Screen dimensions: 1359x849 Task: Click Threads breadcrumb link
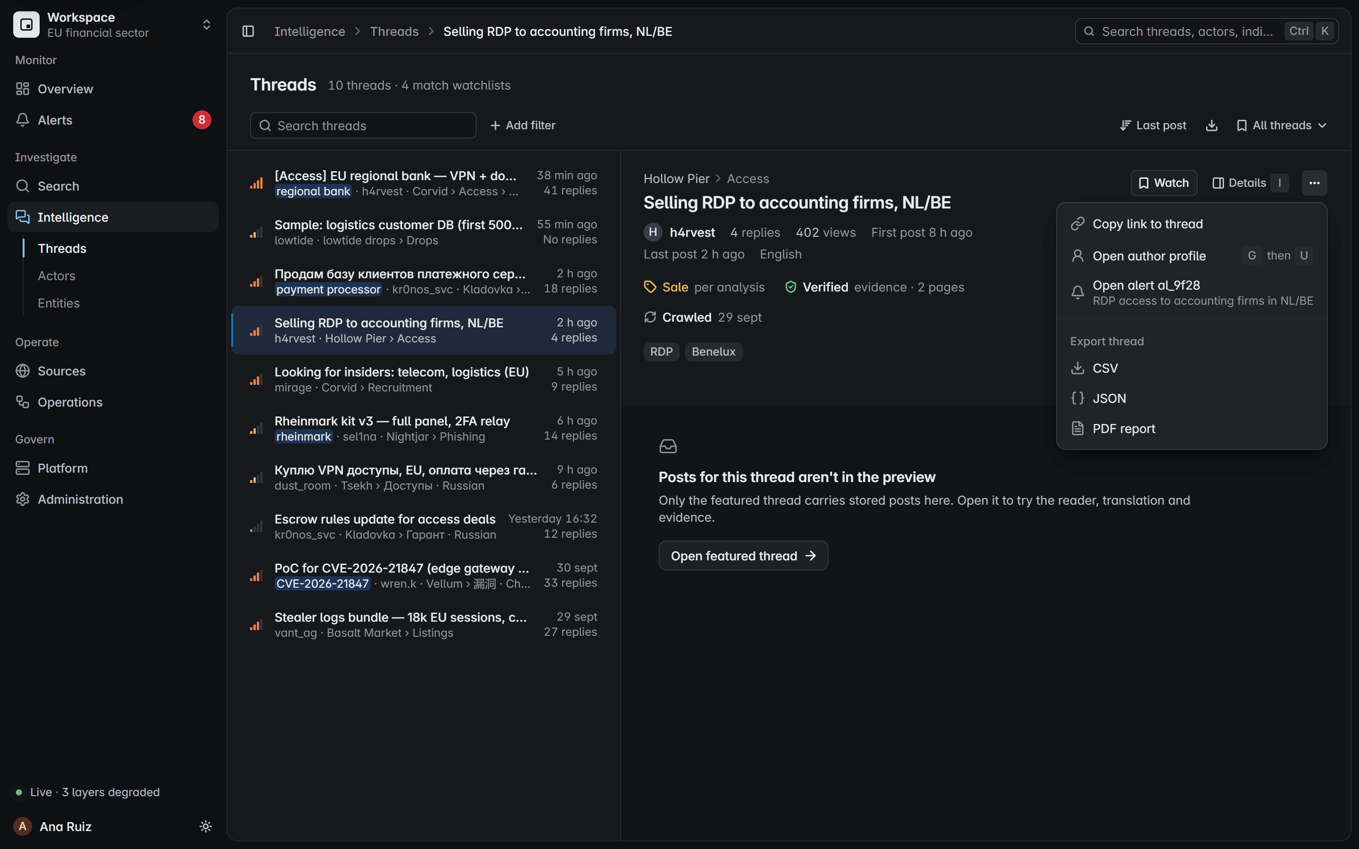point(394,32)
